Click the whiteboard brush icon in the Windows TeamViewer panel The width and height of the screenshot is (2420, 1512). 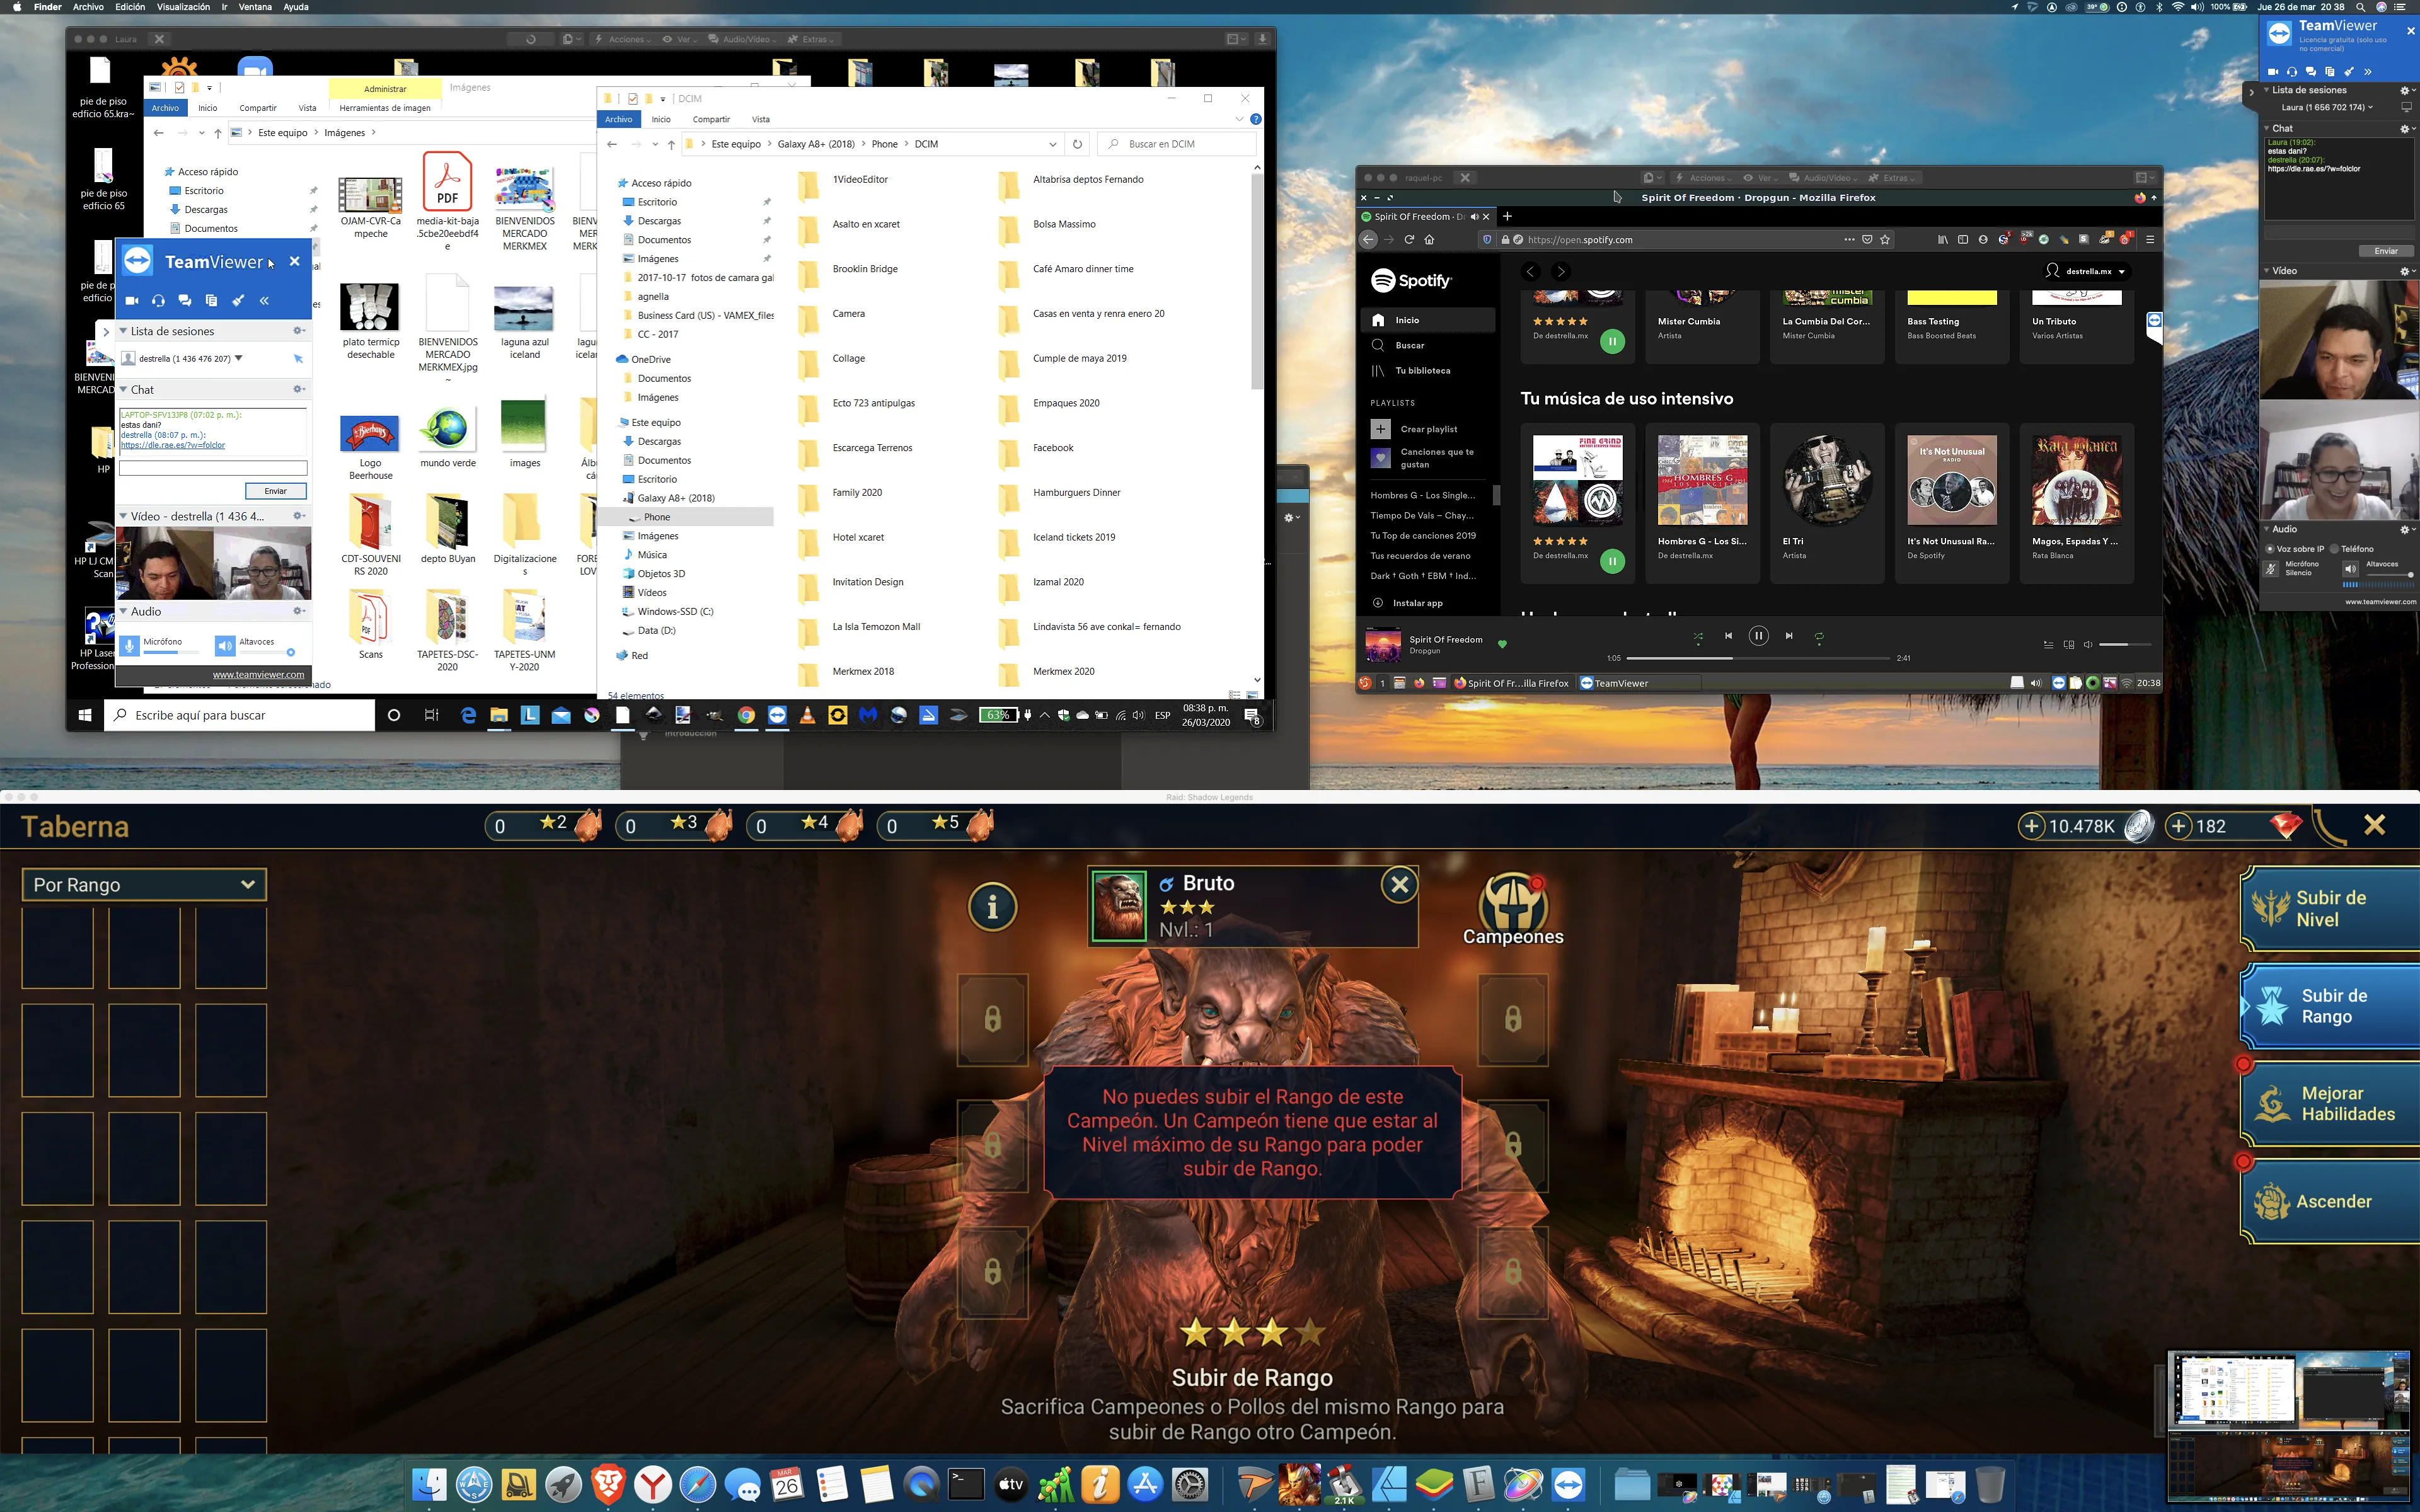[x=238, y=300]
